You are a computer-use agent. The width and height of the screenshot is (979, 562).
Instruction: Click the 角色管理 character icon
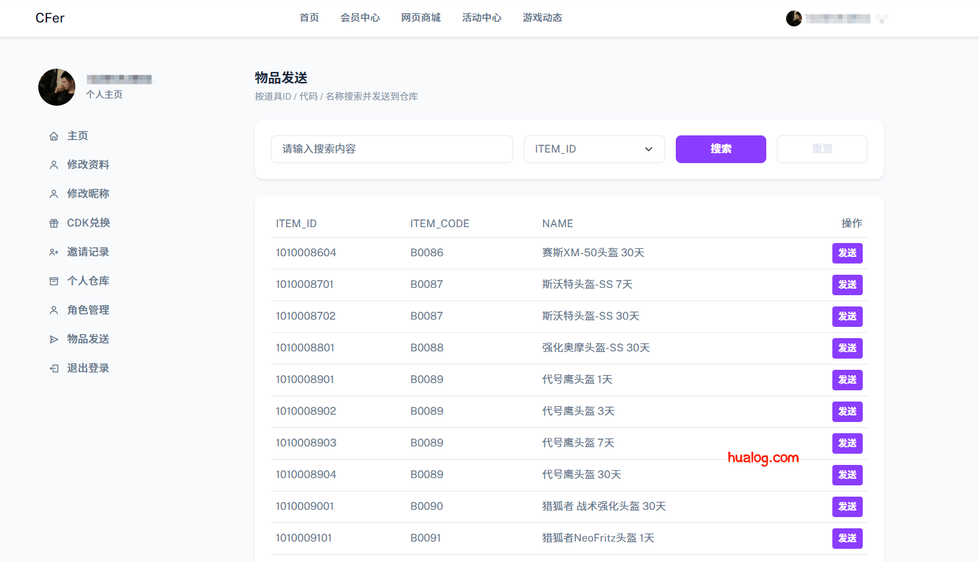pos(54,310)
